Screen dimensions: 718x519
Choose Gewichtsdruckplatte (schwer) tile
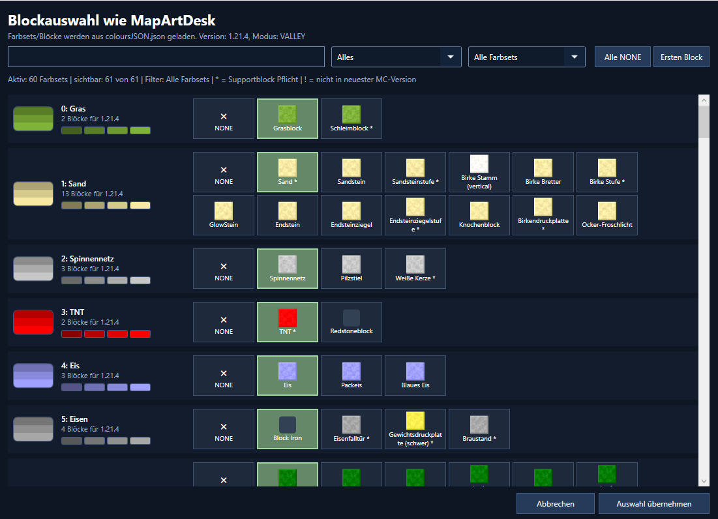coord(415,429)
